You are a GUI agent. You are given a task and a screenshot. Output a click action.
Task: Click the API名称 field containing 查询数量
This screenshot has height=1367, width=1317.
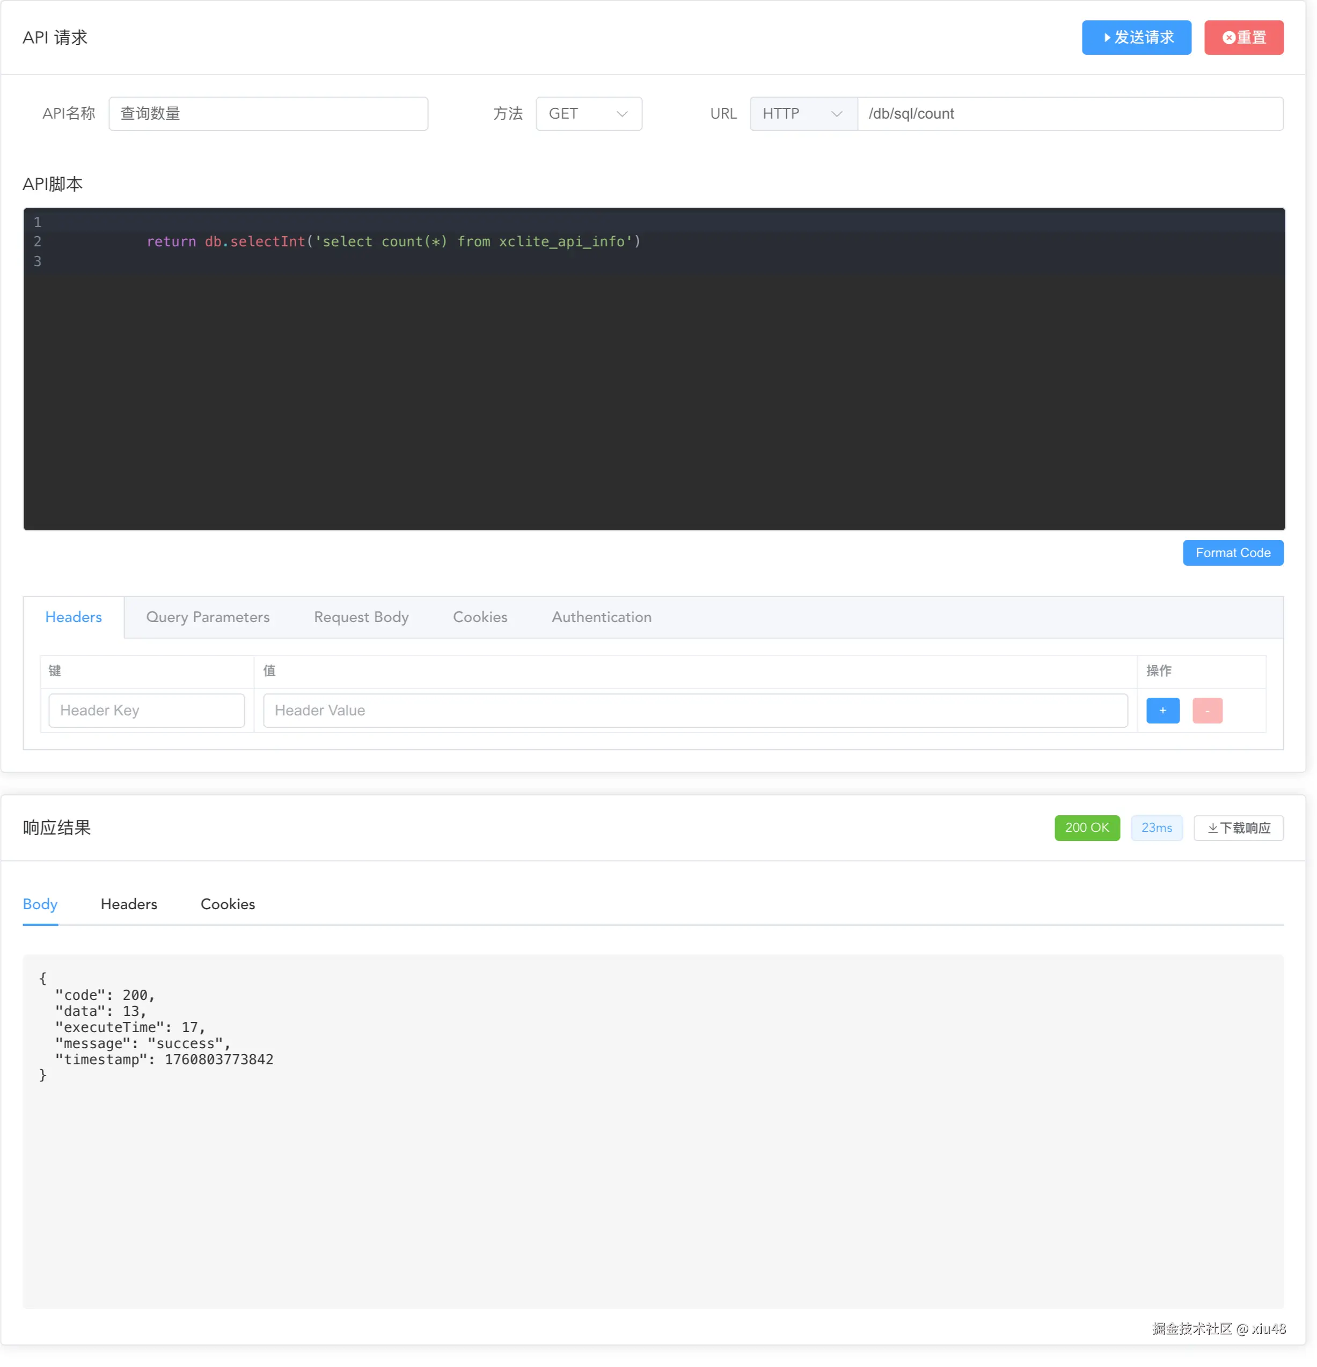pyautogui.click(x=268, y=113)
